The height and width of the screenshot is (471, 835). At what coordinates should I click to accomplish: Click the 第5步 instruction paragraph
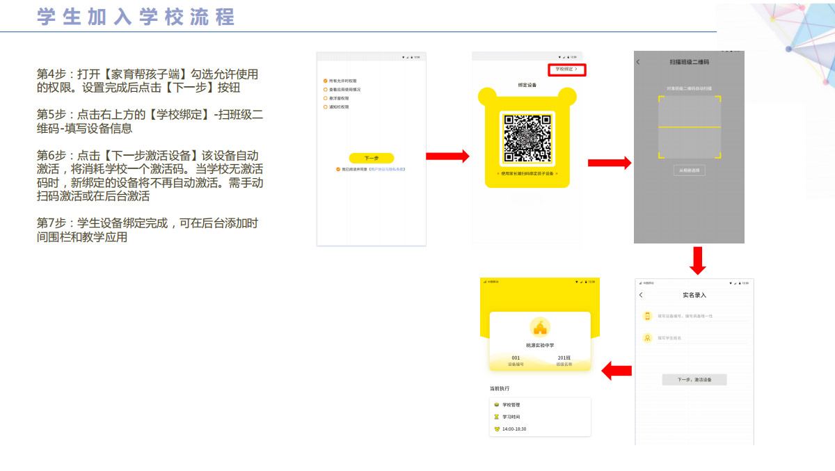pos(150,122)
